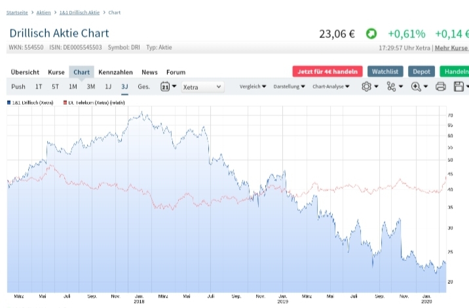Open the Mehr Kurse link
The image size is (469, 308).
click(451, 48)
